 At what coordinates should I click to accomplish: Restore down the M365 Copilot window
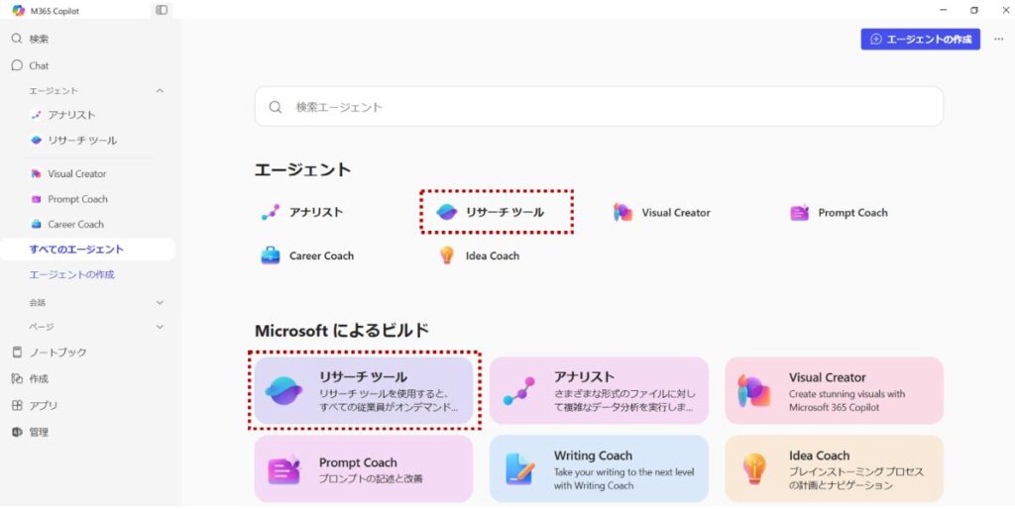[974, 10]
